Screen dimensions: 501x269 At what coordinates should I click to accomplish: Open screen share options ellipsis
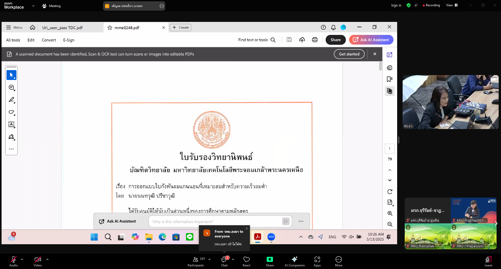[162, 6]
